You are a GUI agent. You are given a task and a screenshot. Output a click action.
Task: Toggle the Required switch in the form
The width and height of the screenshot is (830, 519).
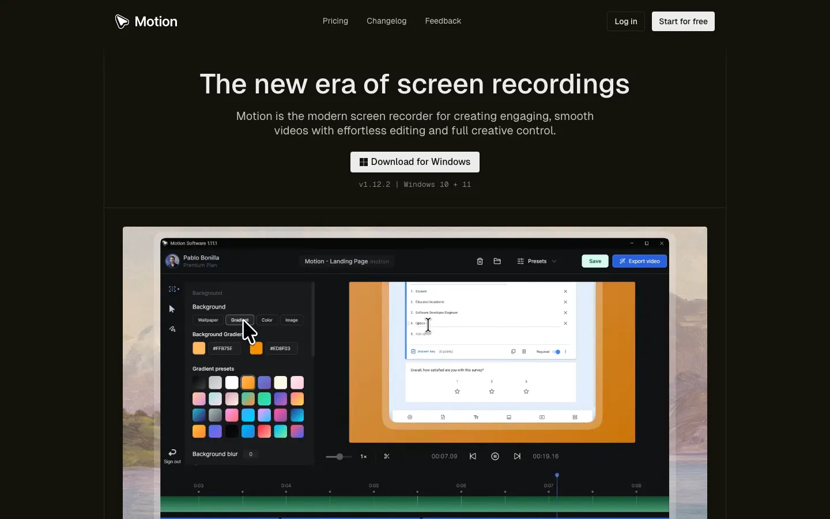(556, 352)
